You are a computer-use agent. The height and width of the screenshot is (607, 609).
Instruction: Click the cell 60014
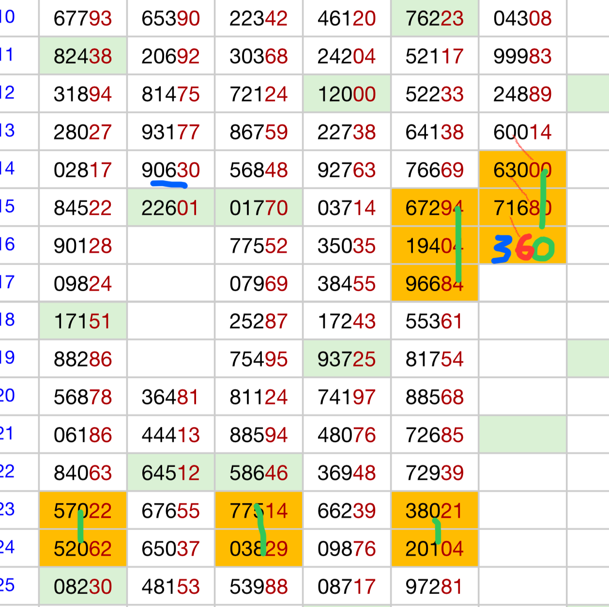pyautogui.click(x=522, y=132)
